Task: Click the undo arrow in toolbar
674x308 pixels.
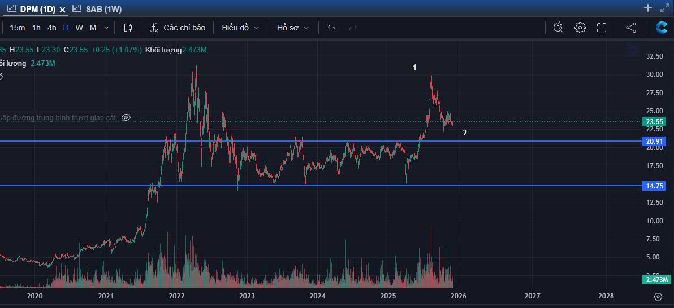Action: (x=332, y=28)
